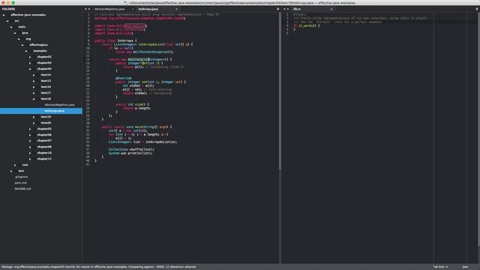The width and height of the screenshot is (480, 270).
Task: Go to next tab in left pane
Action: point(89,9)
